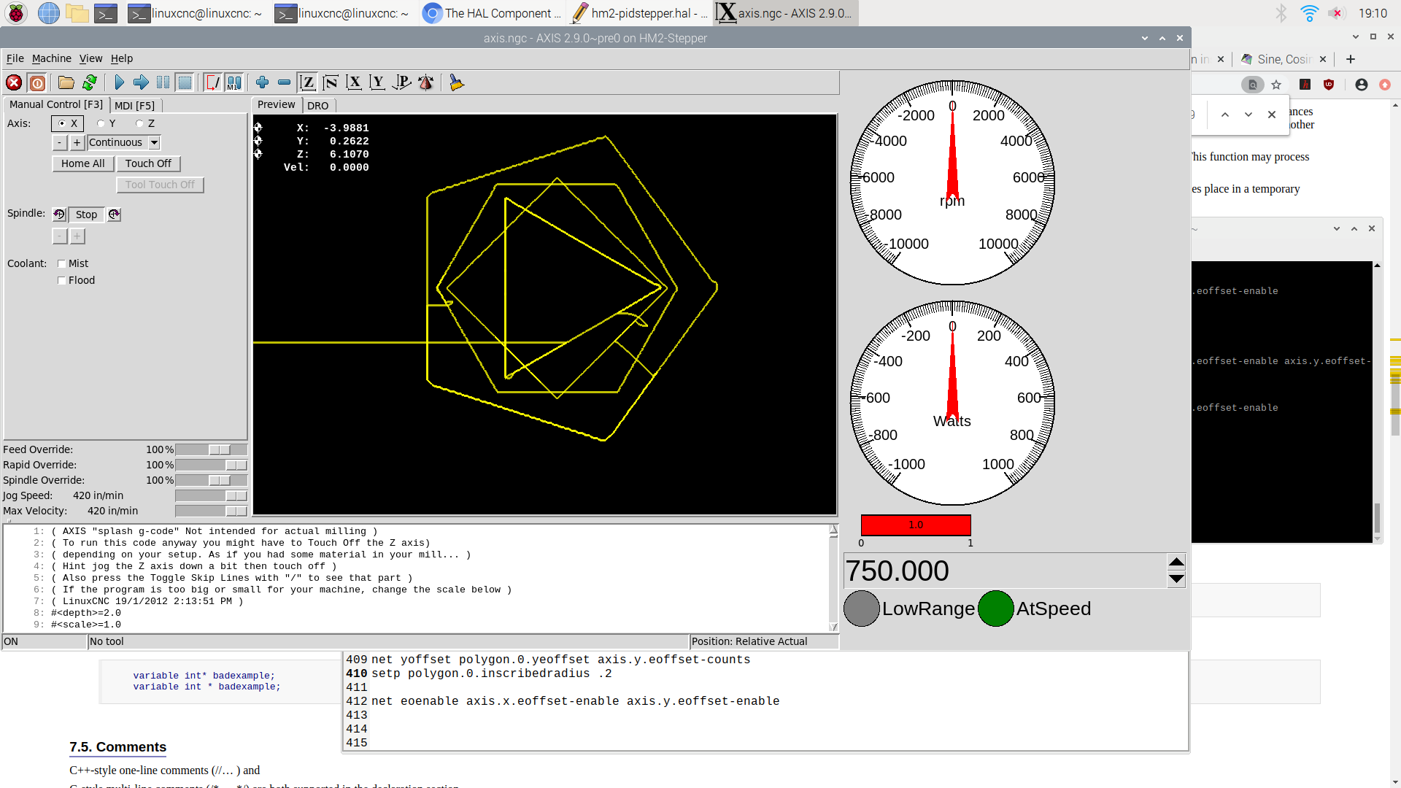Switch to side X view
Screen dimensions: 1401x788
354,82
